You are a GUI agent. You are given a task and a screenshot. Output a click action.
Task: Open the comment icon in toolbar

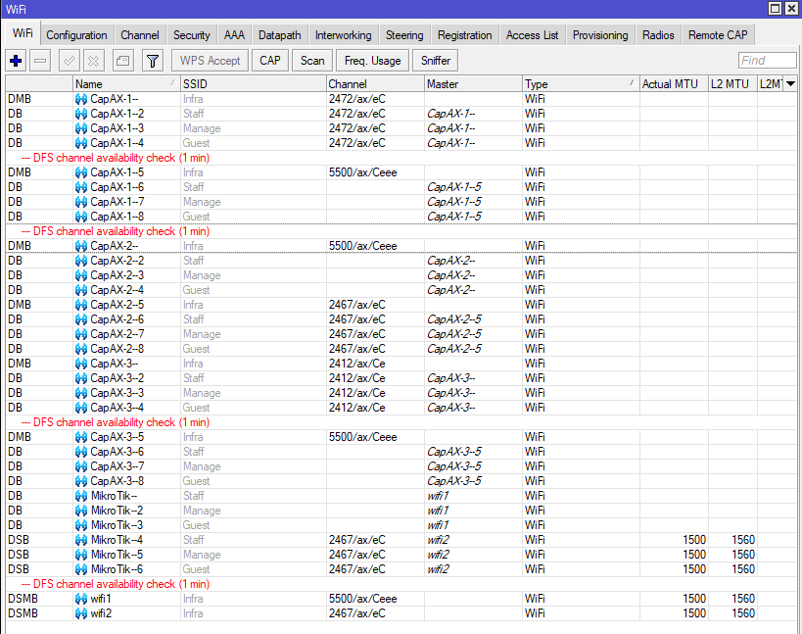click(x=122, y=61)
